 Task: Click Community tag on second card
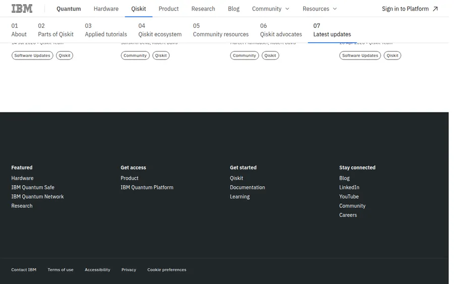135,55
